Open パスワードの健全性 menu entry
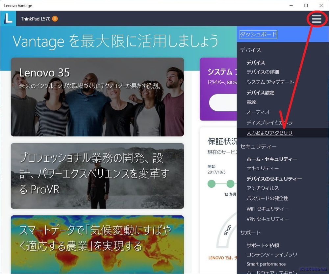The image size is (329, 274). click(267, 198)
